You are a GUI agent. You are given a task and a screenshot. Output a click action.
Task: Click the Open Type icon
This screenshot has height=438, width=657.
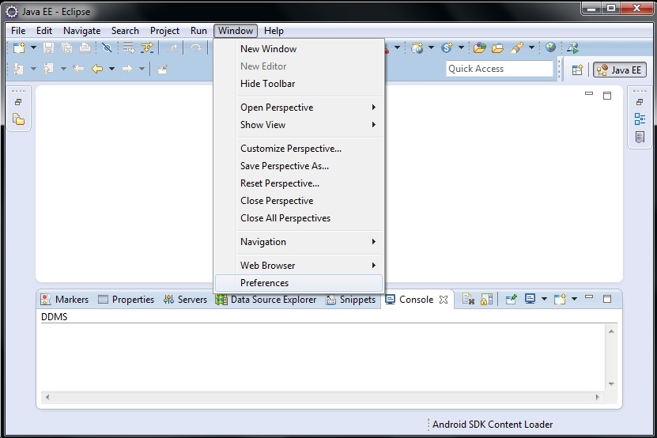coord(480,48)
